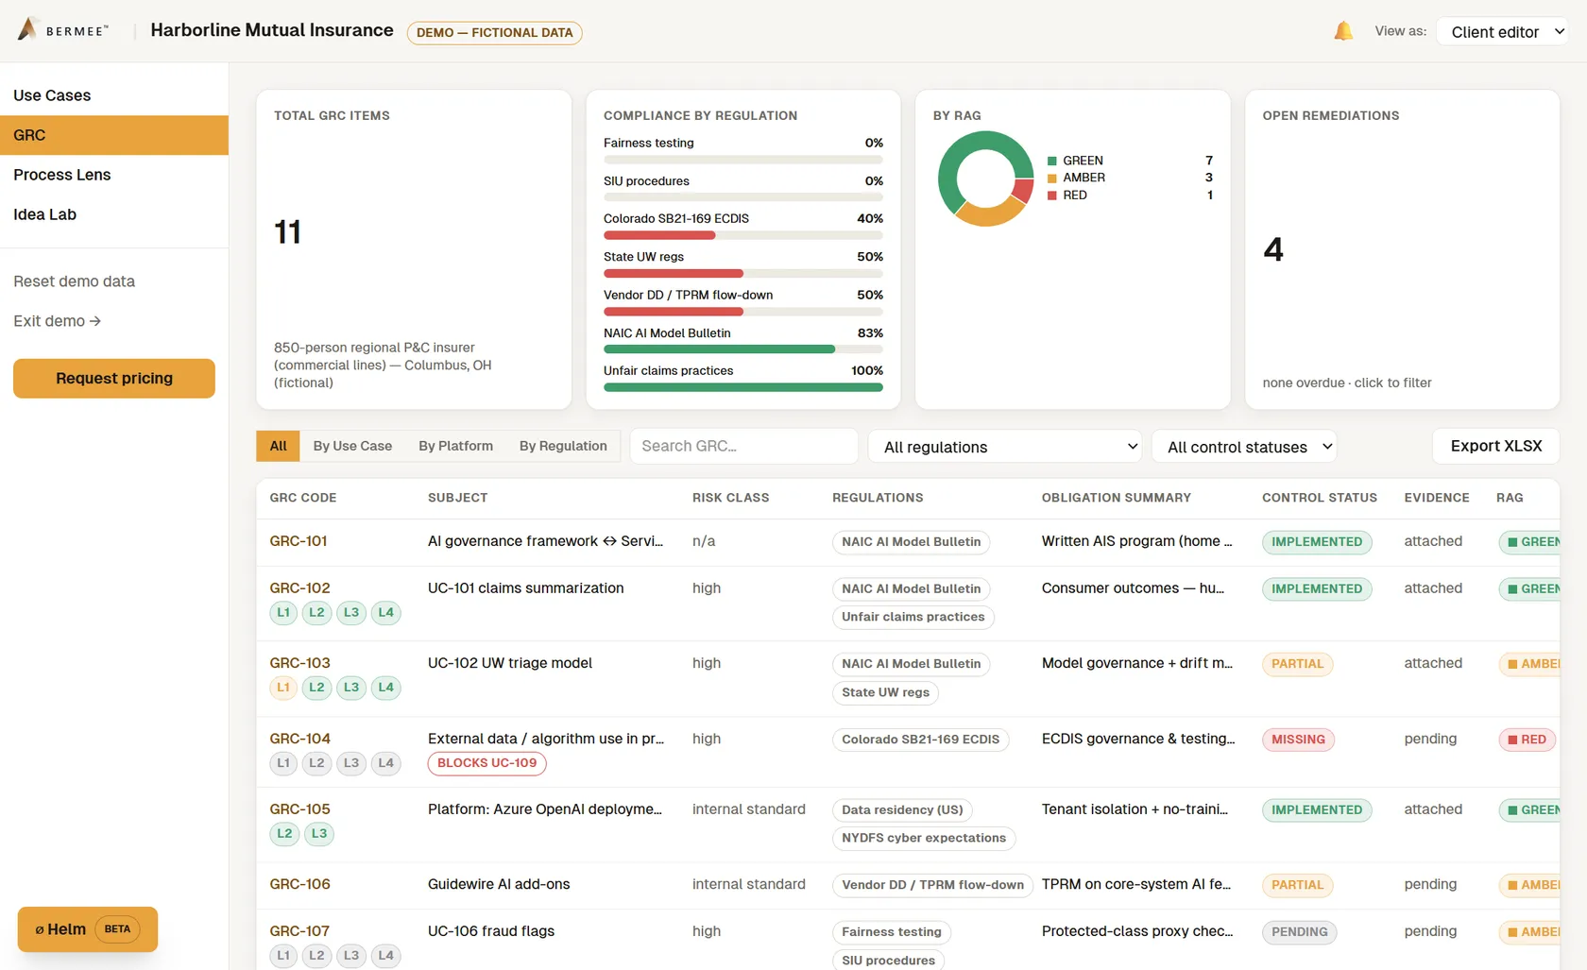This screenshot has height=970, width=1587.
Task: Click the Search GRC input field
Action: tap(744, 446)
